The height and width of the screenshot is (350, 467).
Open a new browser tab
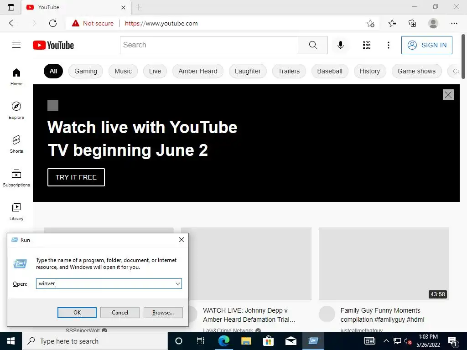point(139,7)
